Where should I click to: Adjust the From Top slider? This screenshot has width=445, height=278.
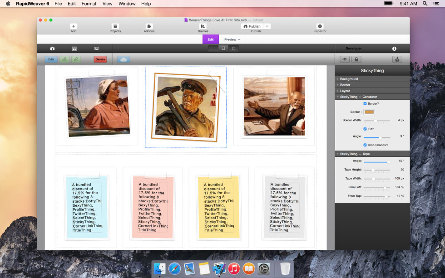377,196
